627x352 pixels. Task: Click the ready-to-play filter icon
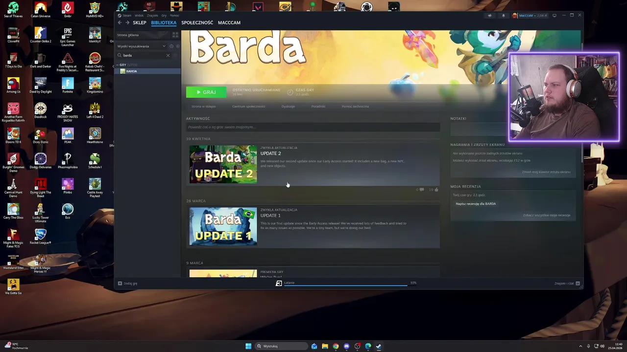click(x=177, y=46)
